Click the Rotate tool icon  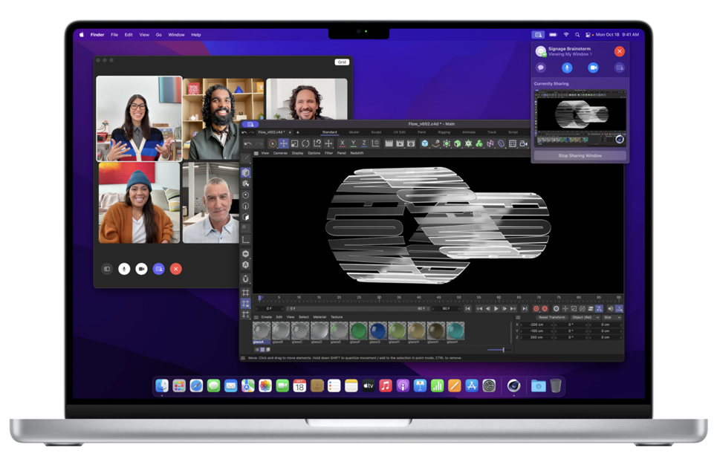pos(305,143)
